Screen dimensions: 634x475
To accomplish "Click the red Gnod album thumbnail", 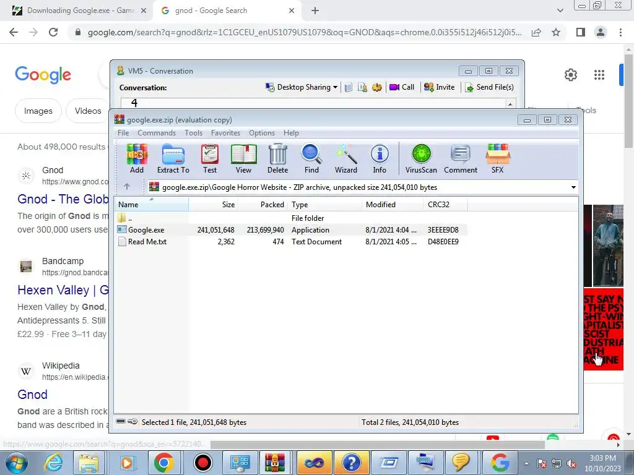I will click(603, 329).
